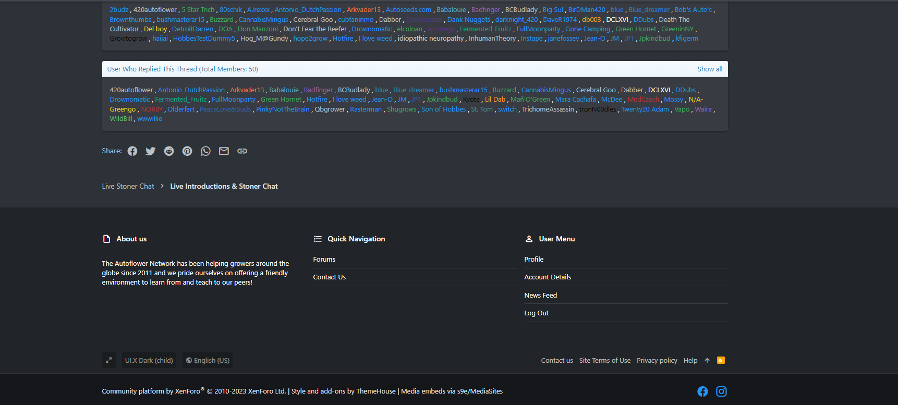Toggle page width expand icon
The image size is (898, 405).
(x=109, y=360)
